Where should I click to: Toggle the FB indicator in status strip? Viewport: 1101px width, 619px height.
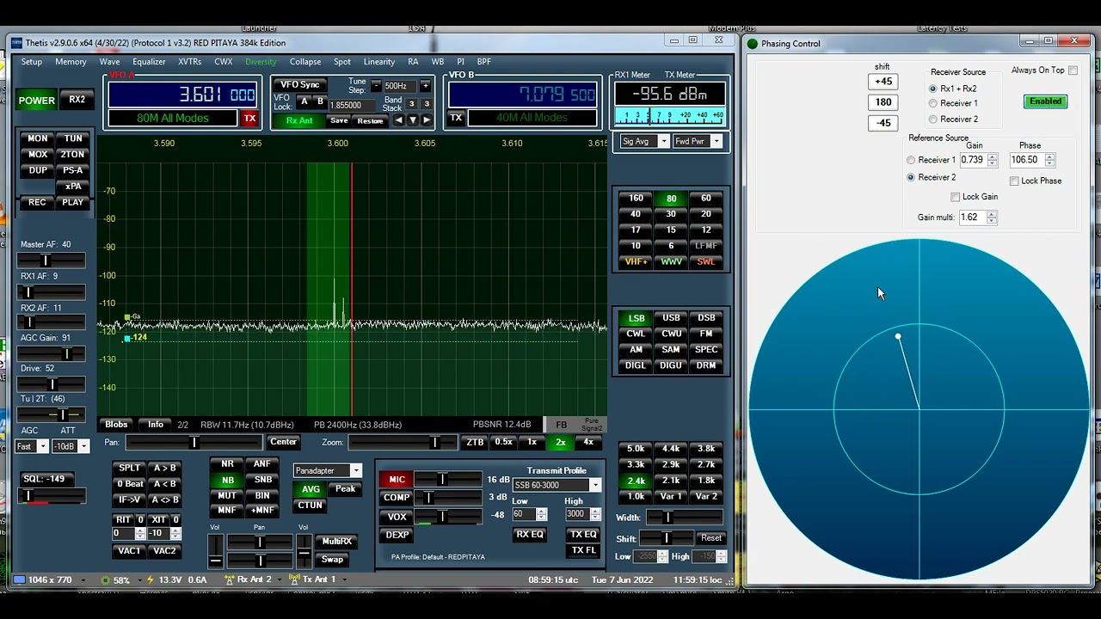coord(562,425)
